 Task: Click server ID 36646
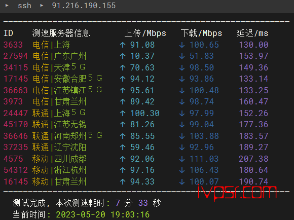pyautogui.click(x=16, y=136)
